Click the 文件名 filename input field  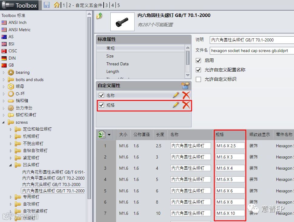click(x=252, y=51)
